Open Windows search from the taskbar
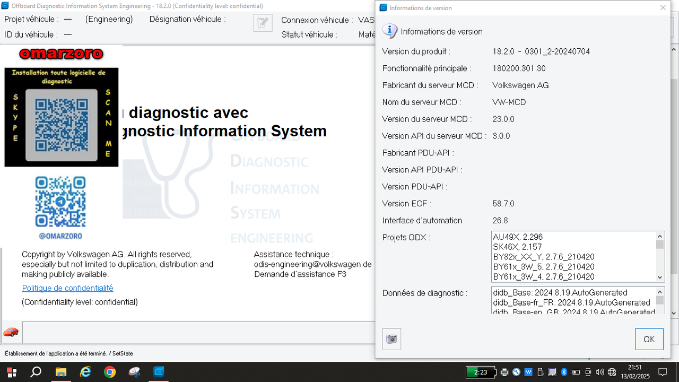 tap(36, 372)
